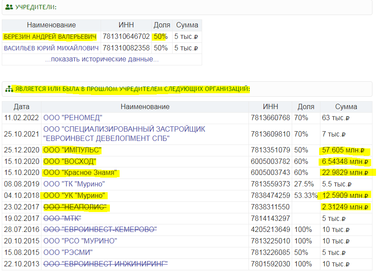The width and height of the screenshot is (380, 273).
Task: Open ООО "РЕНОМЕД" company page
Action: click(73, 118)
